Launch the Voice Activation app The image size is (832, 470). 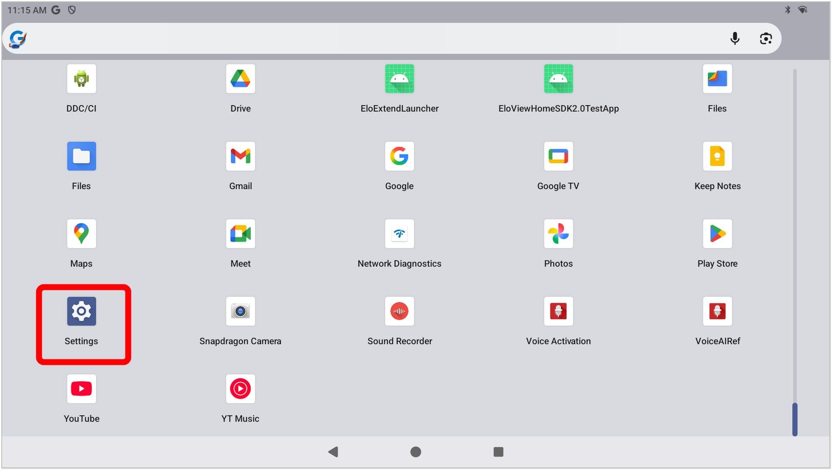point(558,311)
